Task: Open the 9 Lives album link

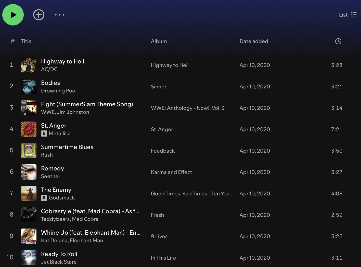Action: click(159, 236)
